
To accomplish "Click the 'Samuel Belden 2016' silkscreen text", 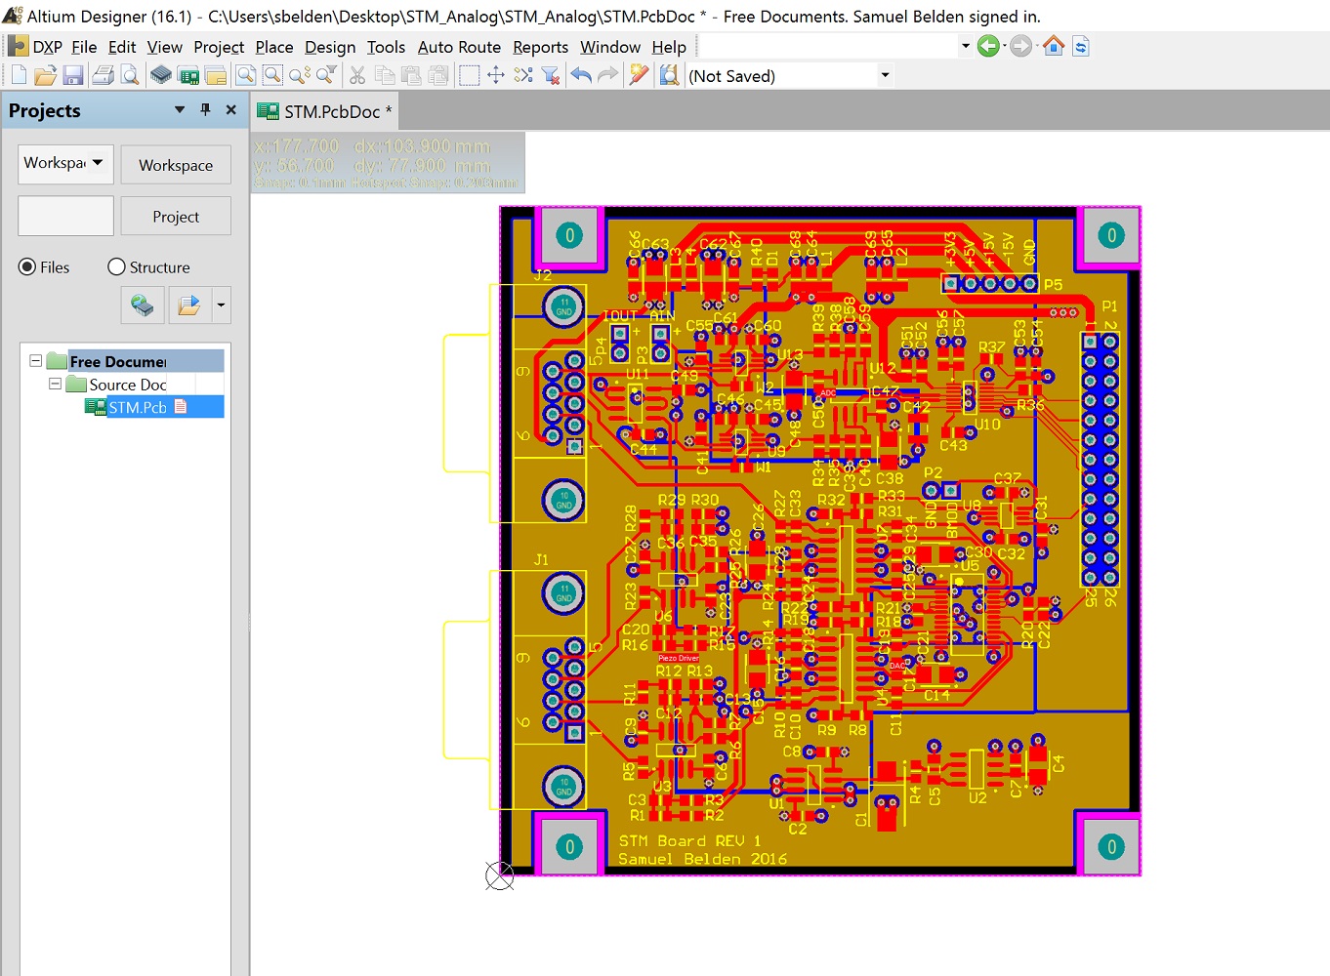I will 702,859.
